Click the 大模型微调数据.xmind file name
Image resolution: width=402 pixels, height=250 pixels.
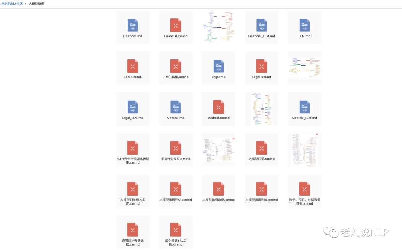pos(219,200)
